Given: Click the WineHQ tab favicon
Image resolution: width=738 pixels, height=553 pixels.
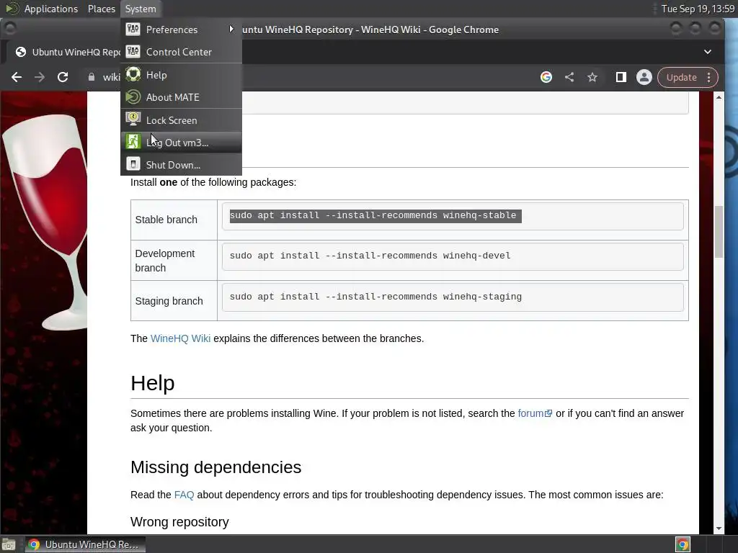Looking at the screenshot, I should click(21, 52).
